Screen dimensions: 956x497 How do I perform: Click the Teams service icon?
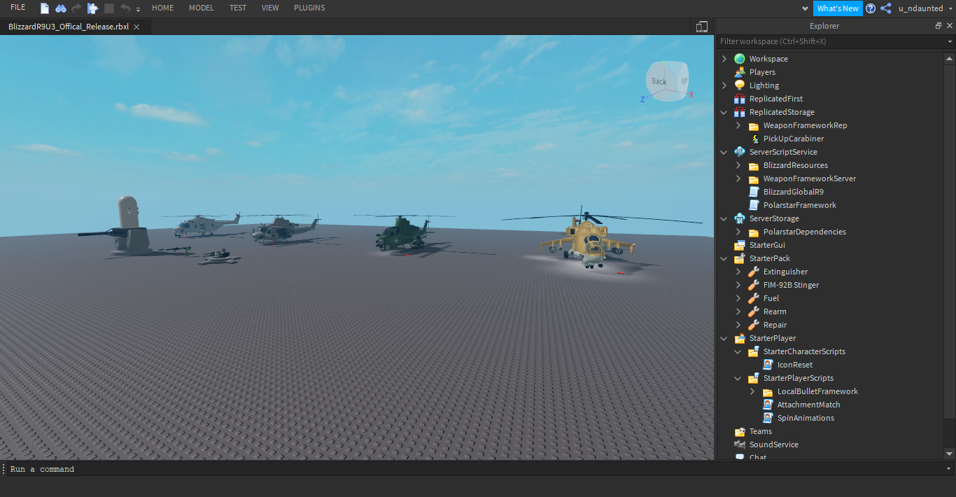click(x=740, y=431)
